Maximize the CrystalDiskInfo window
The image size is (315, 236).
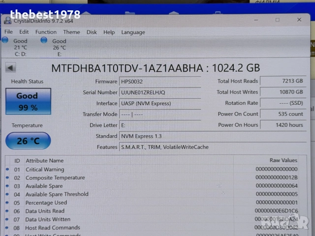coord(278,20)
